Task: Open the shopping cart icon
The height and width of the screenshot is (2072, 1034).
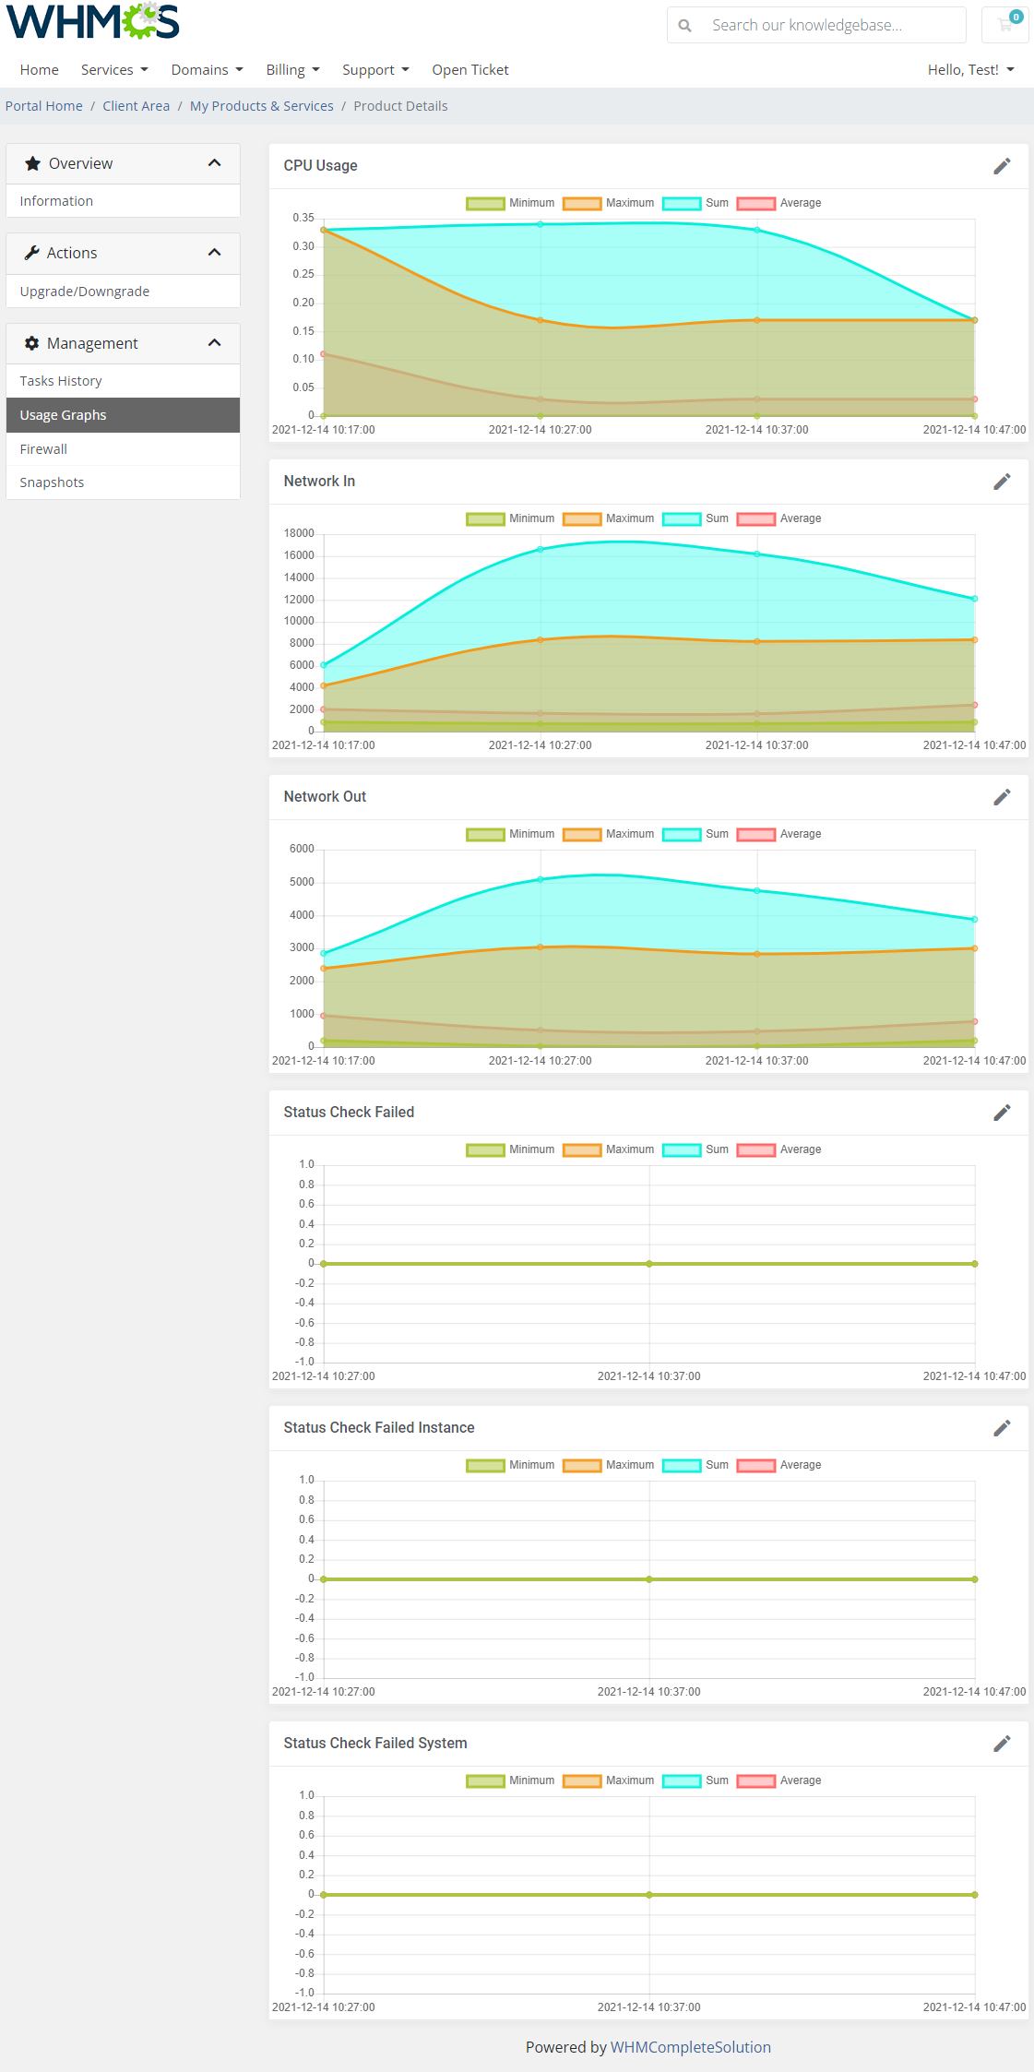Action: (1005, 25)
